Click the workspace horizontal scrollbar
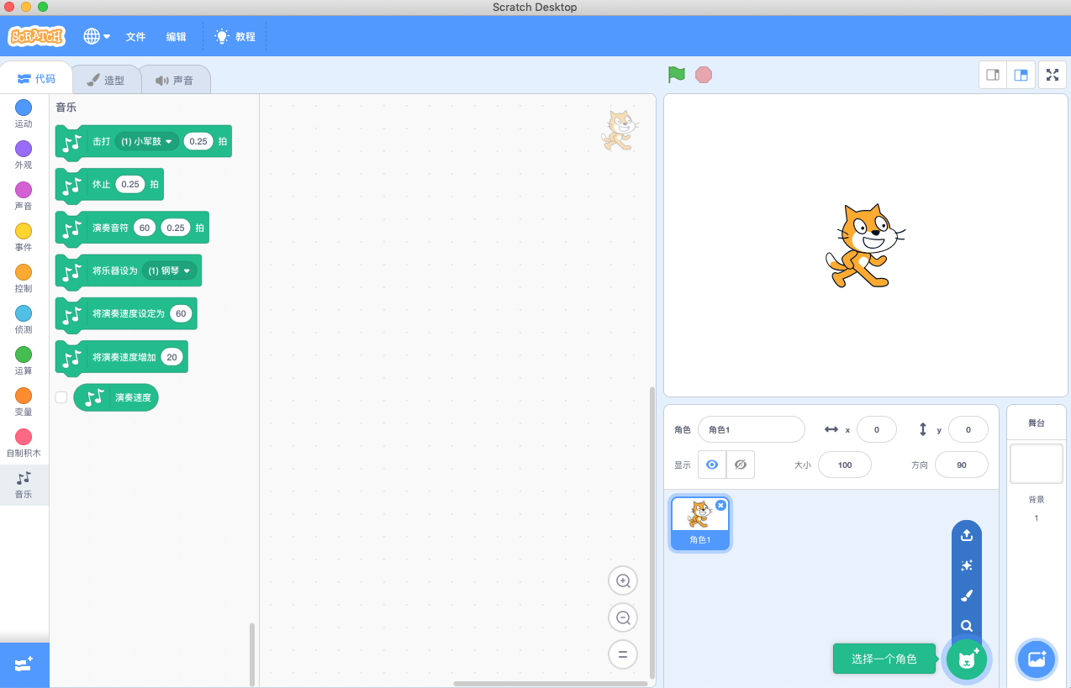The image size is (1071, 688). click(550, 683)
